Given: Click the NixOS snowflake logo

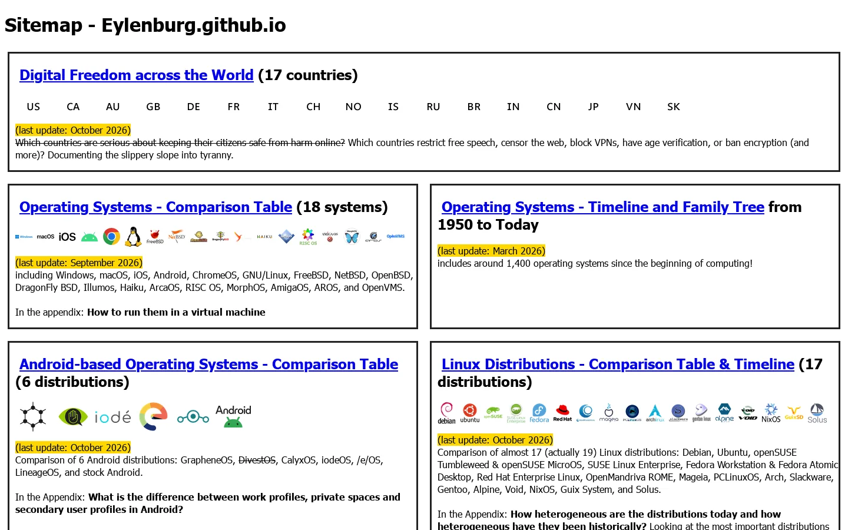Looking at the screenshot, I should pyautogui.click(x=771, y=413).
